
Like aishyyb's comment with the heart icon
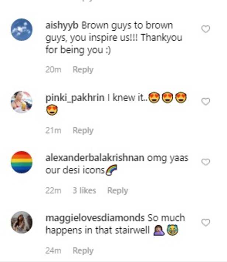coord(206,29)
